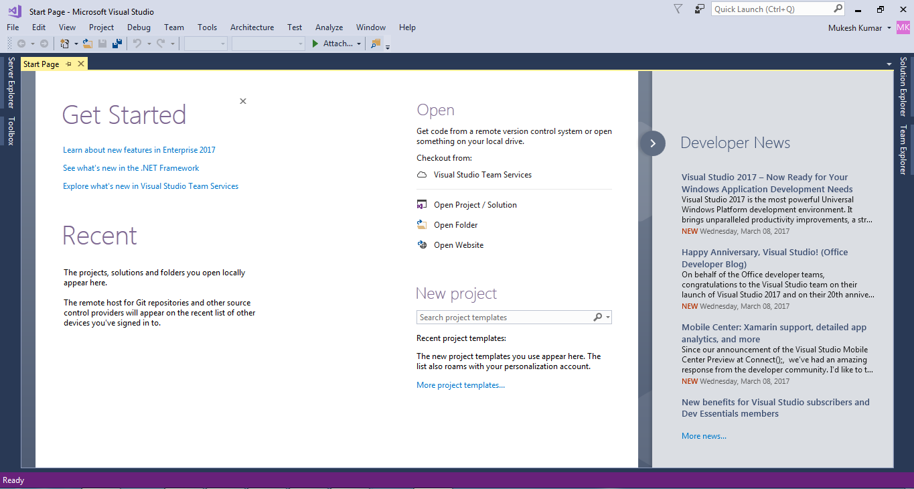Open the Team menu

174,27
